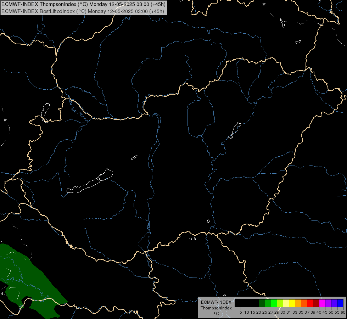Image resolution: width=347 pixels, height=319 pixels.
Task: Click the legend label 'ThompsonIndex'
Action: (216, 308)
